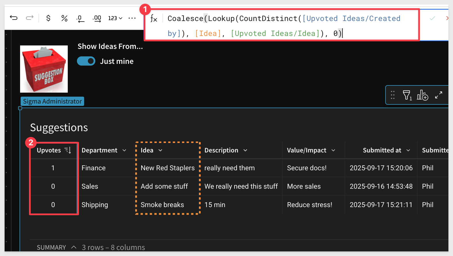Screen dimensions: 453x256
Task: Decrease decimal places
Action: 80,19
